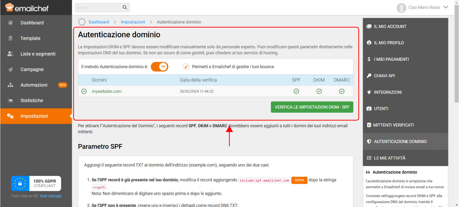The width and height of the screenshot is (459, 207).
Task: Open UTENTI settings page
Action: (406, 109)
